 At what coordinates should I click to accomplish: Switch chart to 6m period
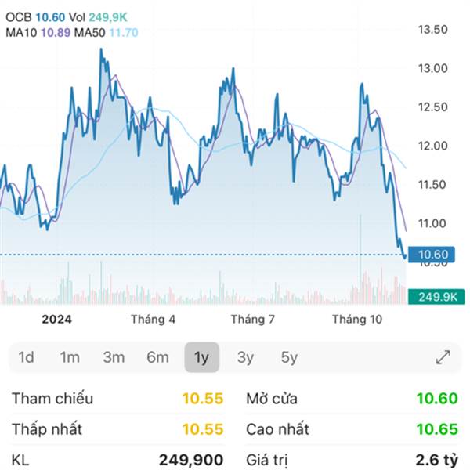[157, 357]
